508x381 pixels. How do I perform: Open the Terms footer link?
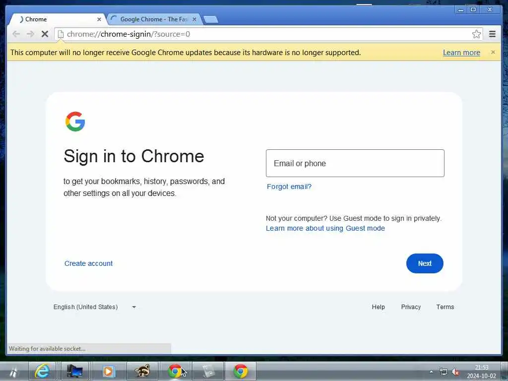[x=445, y=307]
